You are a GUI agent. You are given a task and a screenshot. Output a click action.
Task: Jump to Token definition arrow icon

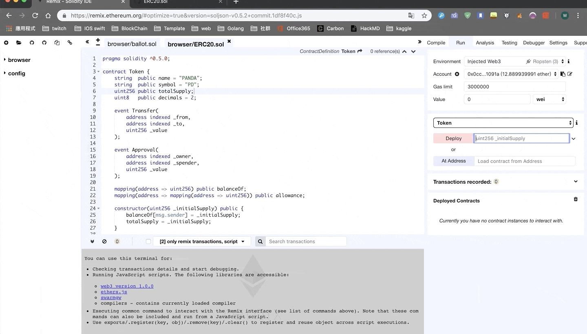point(360,51)
